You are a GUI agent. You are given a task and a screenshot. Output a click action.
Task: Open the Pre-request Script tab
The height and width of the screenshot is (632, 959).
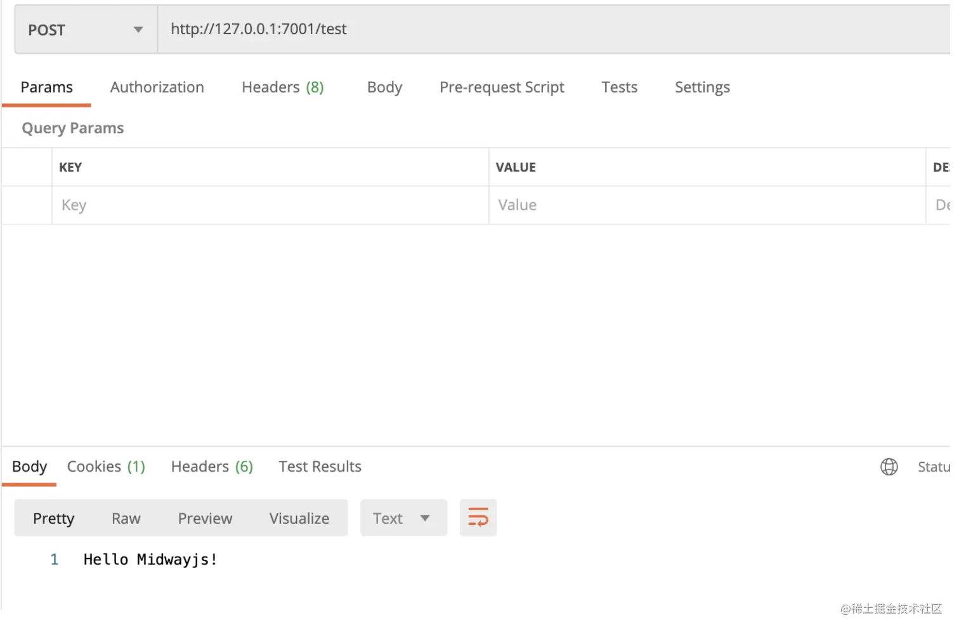pyautogui.click(x=502, y=87)
